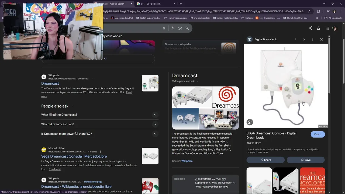Open 'Superman Is A Dick' bookmark
The height and width of the screenshot is (194, 345).
click(122, 18)
